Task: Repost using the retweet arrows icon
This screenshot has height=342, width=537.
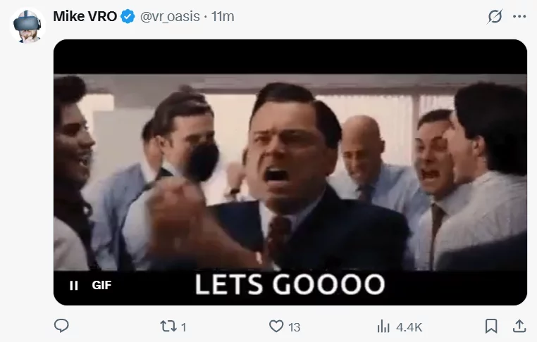Action: point(168,327)
